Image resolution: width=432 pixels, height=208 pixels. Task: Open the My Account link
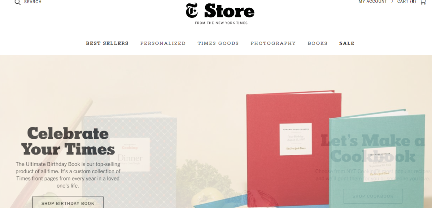click(373, 1)
